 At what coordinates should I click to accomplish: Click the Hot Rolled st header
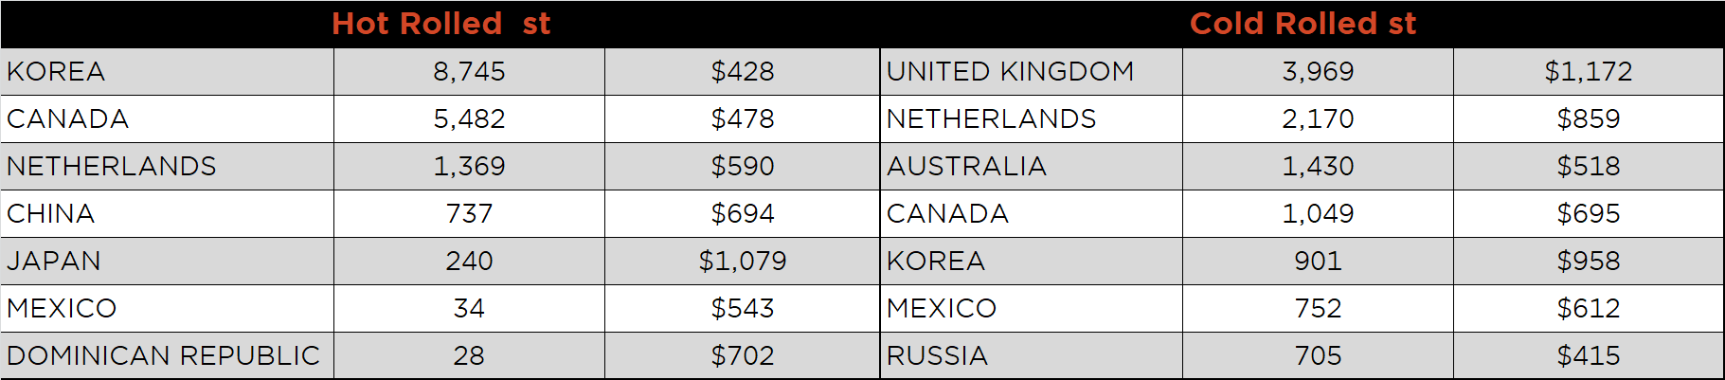440,24
